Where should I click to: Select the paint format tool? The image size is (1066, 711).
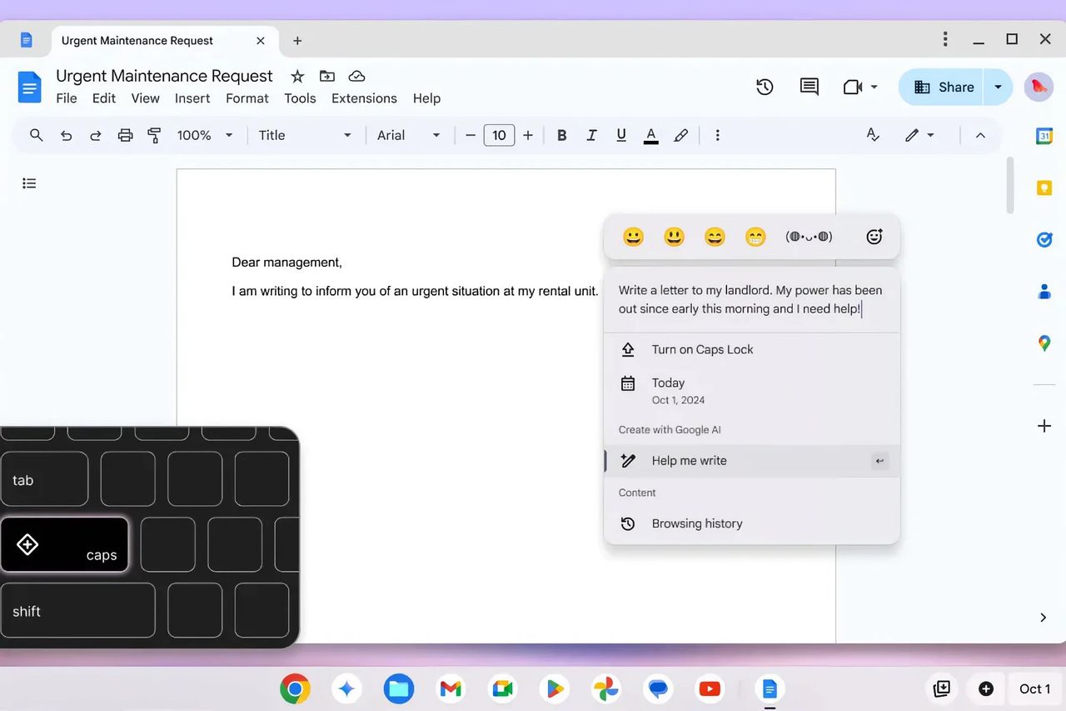(x=154, y=135)
